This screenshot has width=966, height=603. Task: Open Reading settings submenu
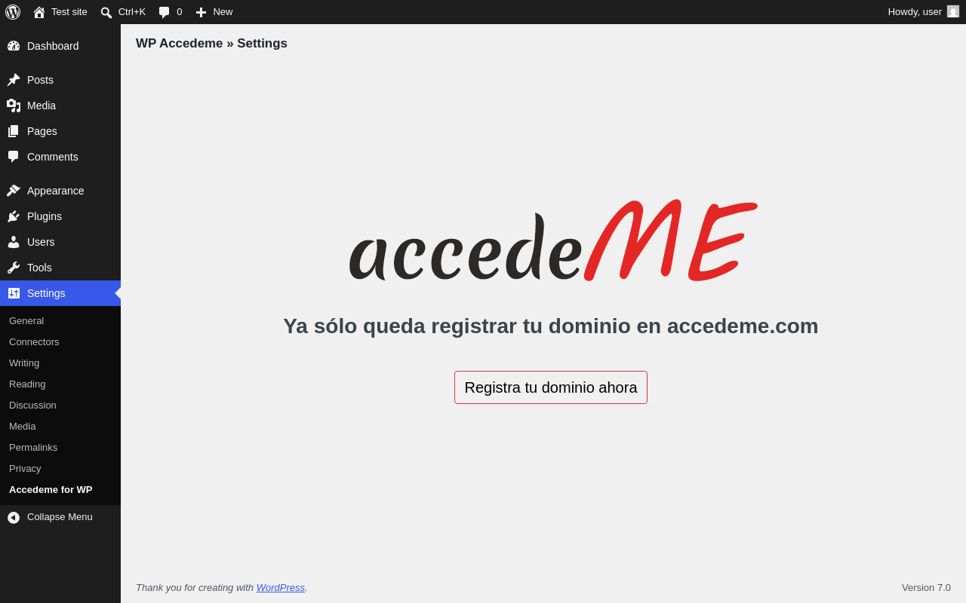(x=60, y=384)
